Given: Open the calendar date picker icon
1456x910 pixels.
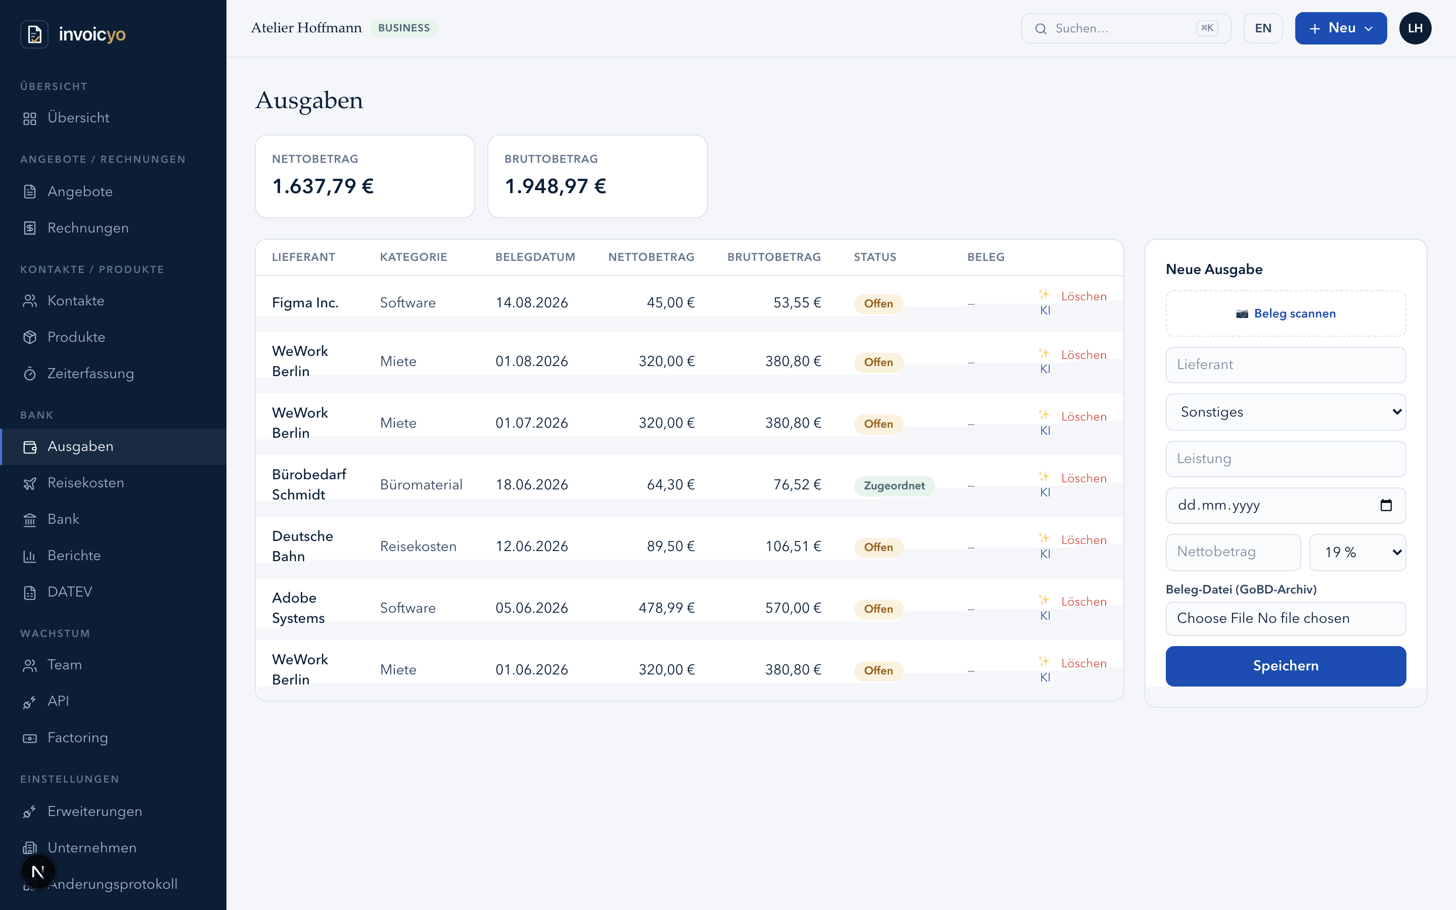Looking at the screenshot, I should [x=1386, y=505].
